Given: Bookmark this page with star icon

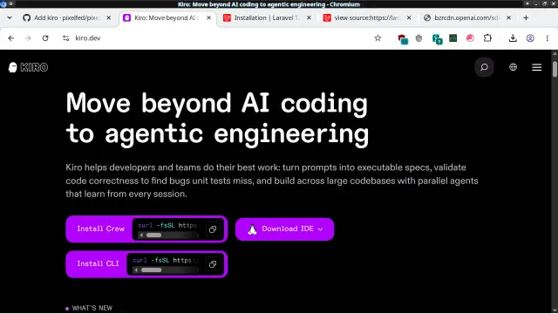Looking at the screenshot, I should point(378,38).
